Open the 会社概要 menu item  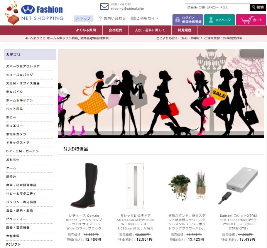[115, 30]
